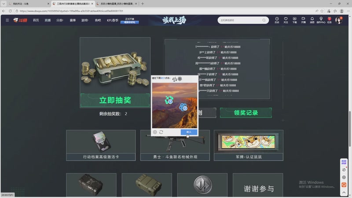The width and height of the screenshot is (352, 198).
Task: Switch to the 我的关注 - 斗鱼 tab
Action: pos(28,4)
